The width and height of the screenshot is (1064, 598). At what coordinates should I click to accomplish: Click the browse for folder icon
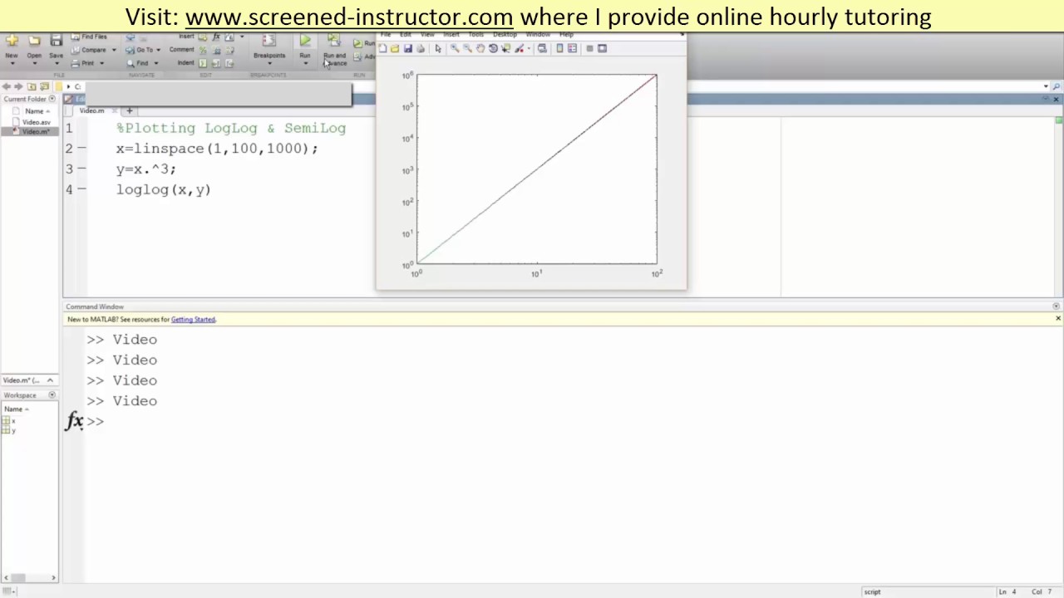click(44, 86)
